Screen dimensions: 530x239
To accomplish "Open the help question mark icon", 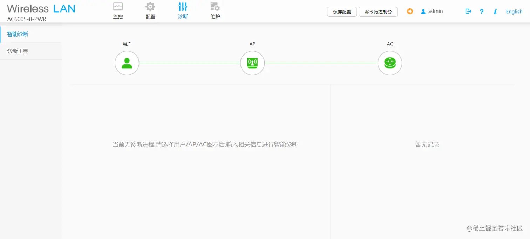I will click(481, 12).
